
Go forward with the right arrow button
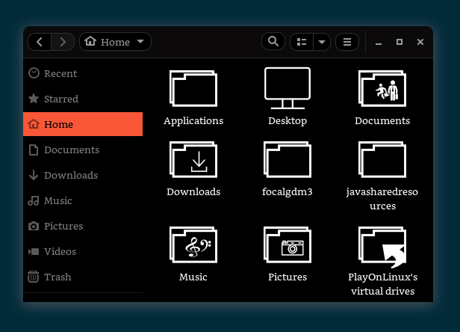pyautogui.click(x=63, y=42)
